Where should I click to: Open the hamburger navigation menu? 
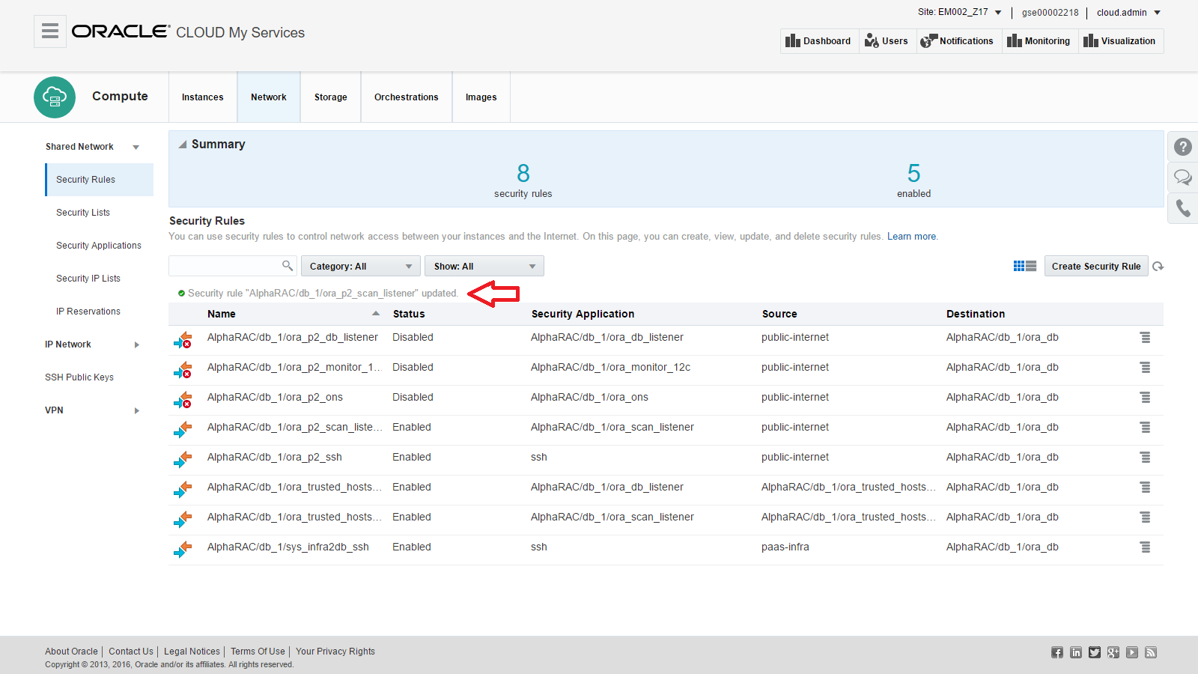pos(50,31)
